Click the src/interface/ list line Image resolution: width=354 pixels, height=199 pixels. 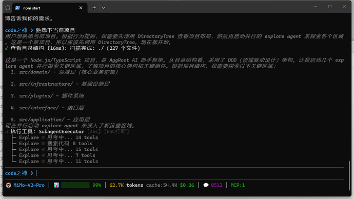[47, 108]
